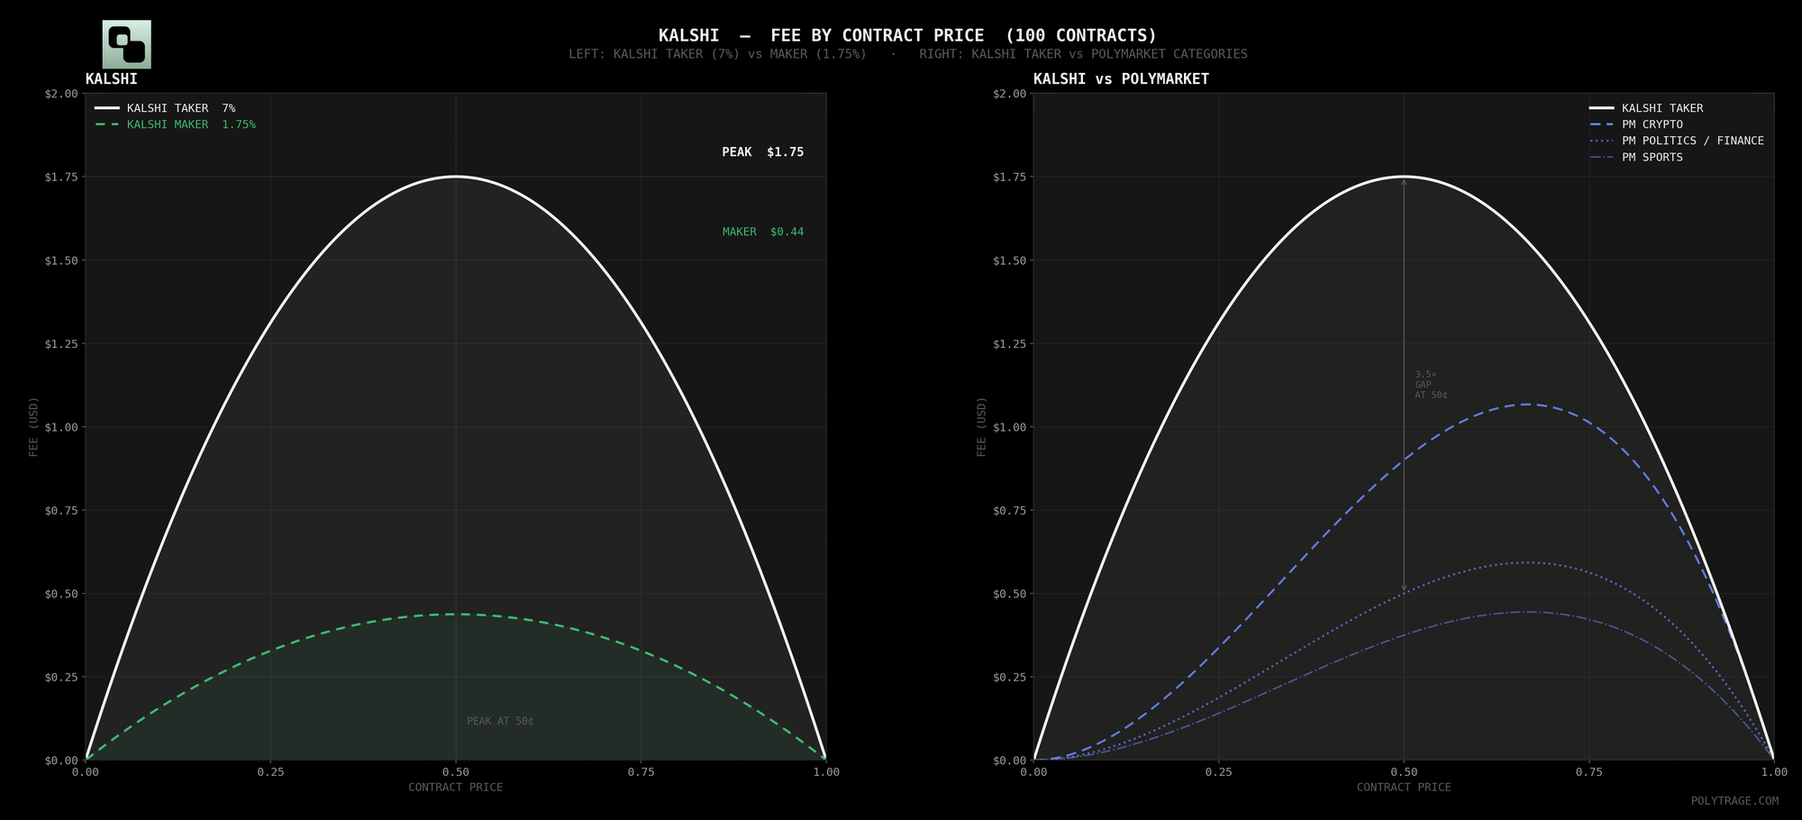The image size is (1802, 820).
Task: Click the '$1.25' tick on left chart
Action: [61, 343]
